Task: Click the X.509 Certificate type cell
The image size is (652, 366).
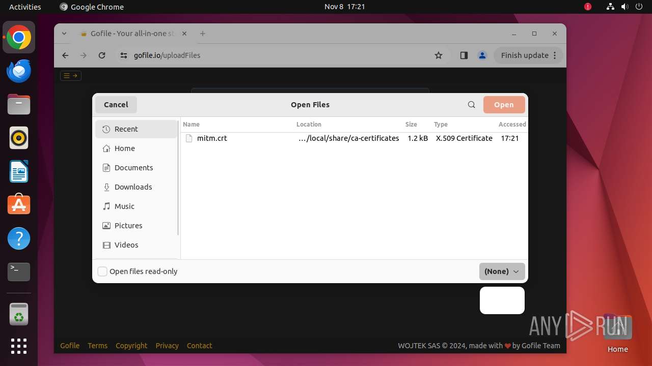Action: coord(464,138)
